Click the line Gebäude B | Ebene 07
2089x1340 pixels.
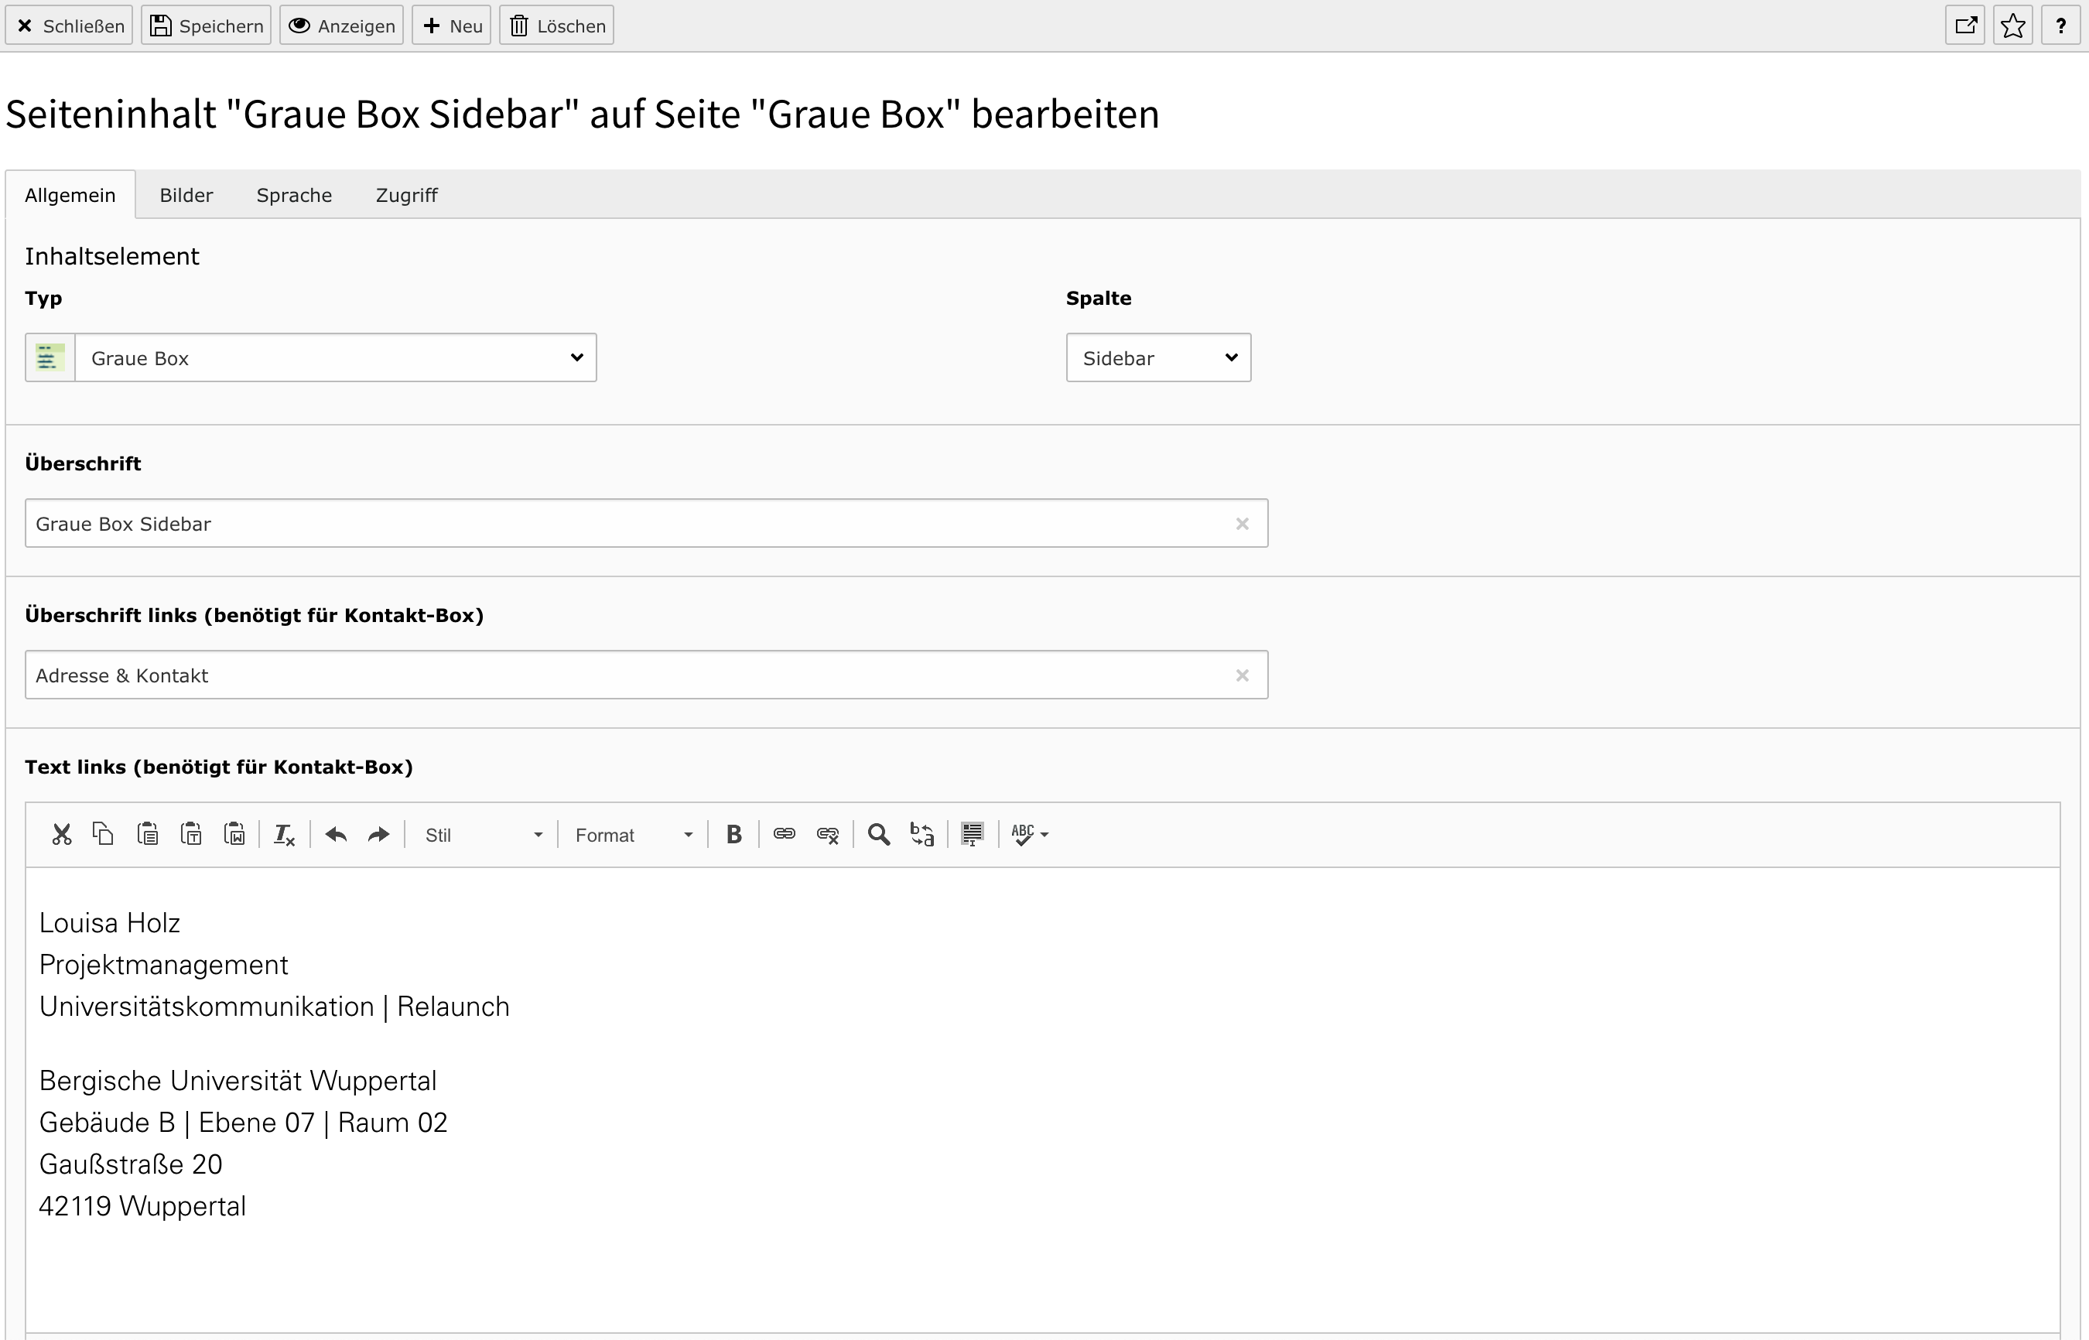pyautogui.click(x=176, y=1123)
